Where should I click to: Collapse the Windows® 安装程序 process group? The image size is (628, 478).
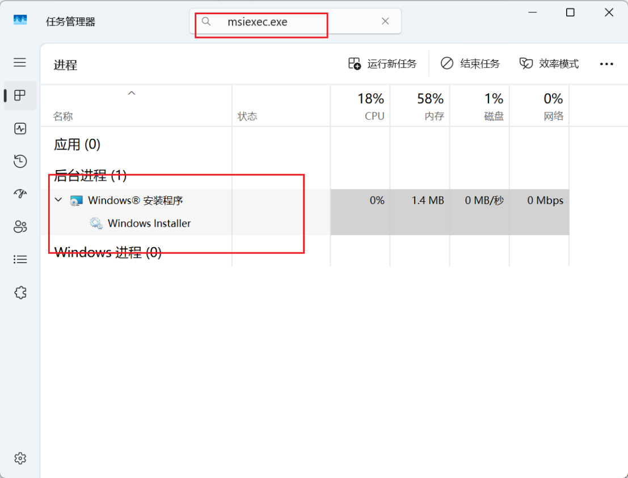click(x=58, y=200)
